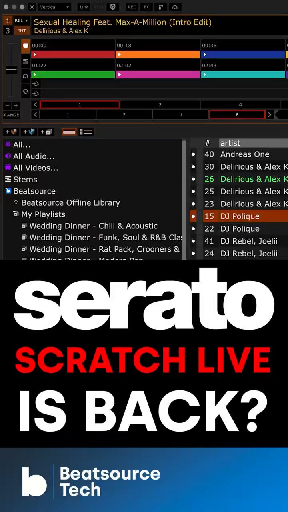
Task: Toggle INT internal mode
Action: click(22, 30)
